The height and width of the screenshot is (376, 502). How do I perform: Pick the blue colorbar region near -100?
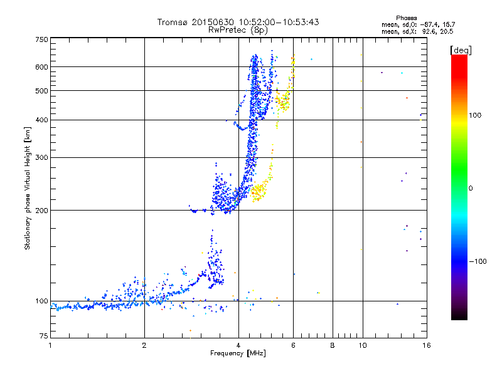(459, 261)
